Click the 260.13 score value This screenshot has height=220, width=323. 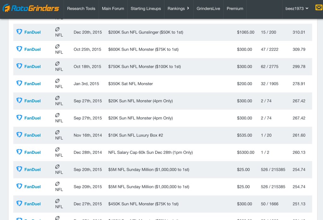[x=299, y=153]
